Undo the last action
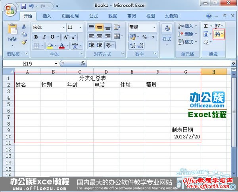238x192 pixels. click(31, 6)
